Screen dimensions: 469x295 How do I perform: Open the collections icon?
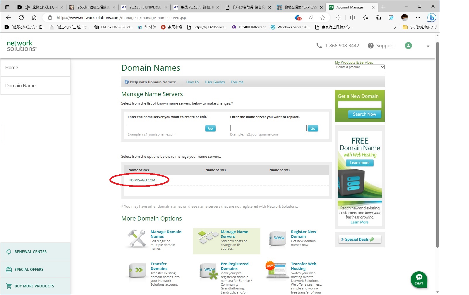pyautogui.click(x=378, y=18)
